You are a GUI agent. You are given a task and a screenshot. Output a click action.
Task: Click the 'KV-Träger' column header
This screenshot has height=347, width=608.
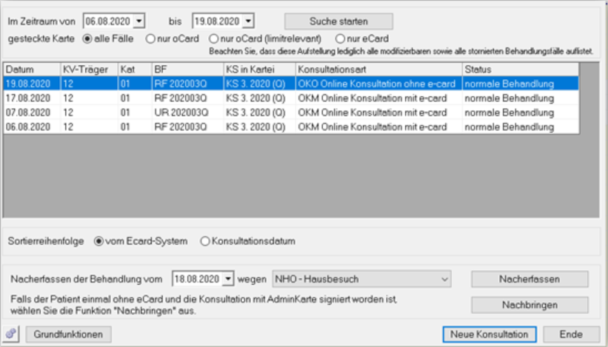[89, 70]
